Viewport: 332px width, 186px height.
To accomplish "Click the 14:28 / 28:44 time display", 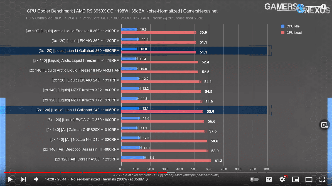I will pyautogui.click(x=55, y=179).
